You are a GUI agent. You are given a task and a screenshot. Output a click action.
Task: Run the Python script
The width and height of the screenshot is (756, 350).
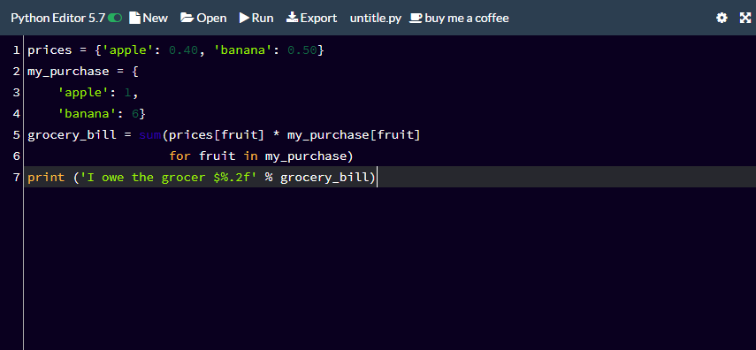tap(256, 18)
